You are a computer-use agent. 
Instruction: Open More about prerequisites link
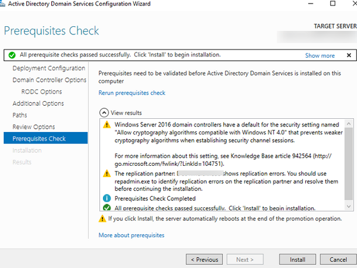click(131, 235)
